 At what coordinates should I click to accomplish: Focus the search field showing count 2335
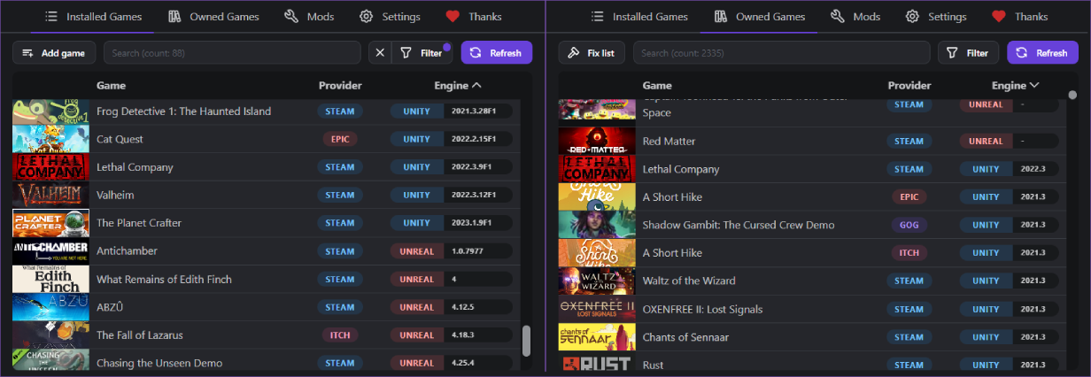pos(782,53)
